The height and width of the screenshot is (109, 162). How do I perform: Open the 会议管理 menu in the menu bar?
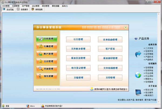point(36,6)
